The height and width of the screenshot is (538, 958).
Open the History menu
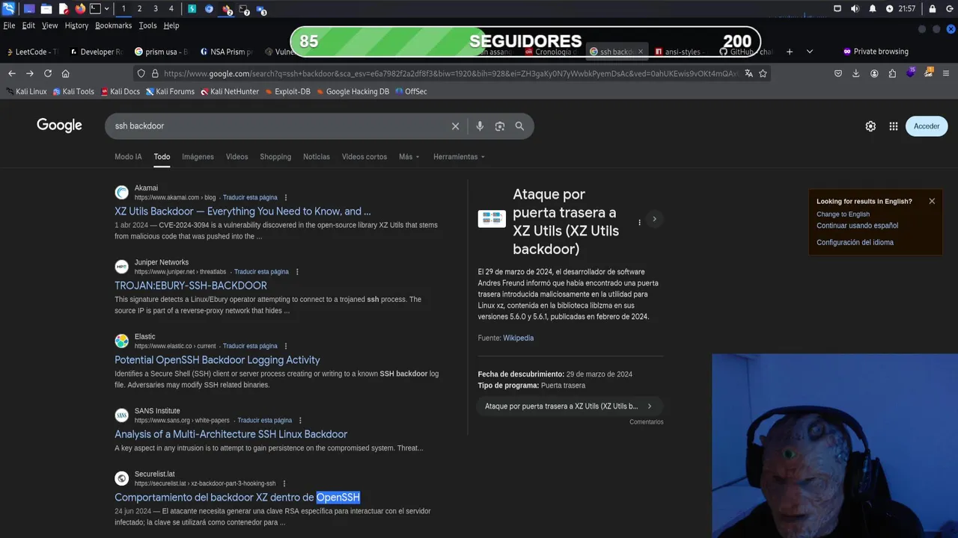tap(76, 25)
